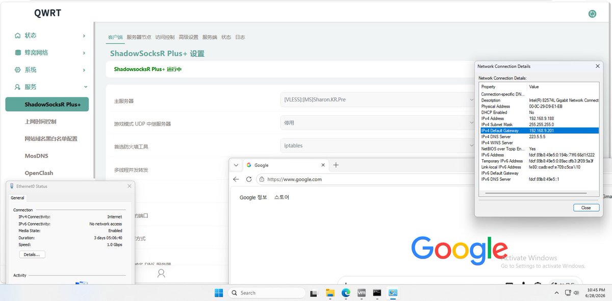Select the IPv4 Default Gateway row

(540, 131)
